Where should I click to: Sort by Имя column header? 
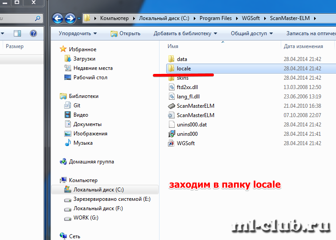pyautogui.click(x=173, y=46)
